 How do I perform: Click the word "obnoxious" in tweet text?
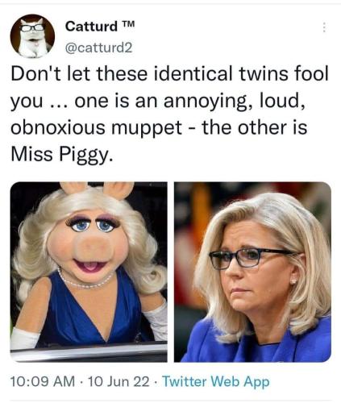[58, 127]
